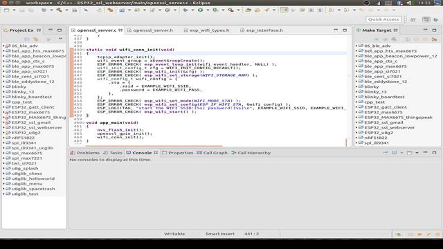This screenshot has width=443, height=249.
Task: Open Project Explorer view menu arrow
Action: (x=60, y=39)
